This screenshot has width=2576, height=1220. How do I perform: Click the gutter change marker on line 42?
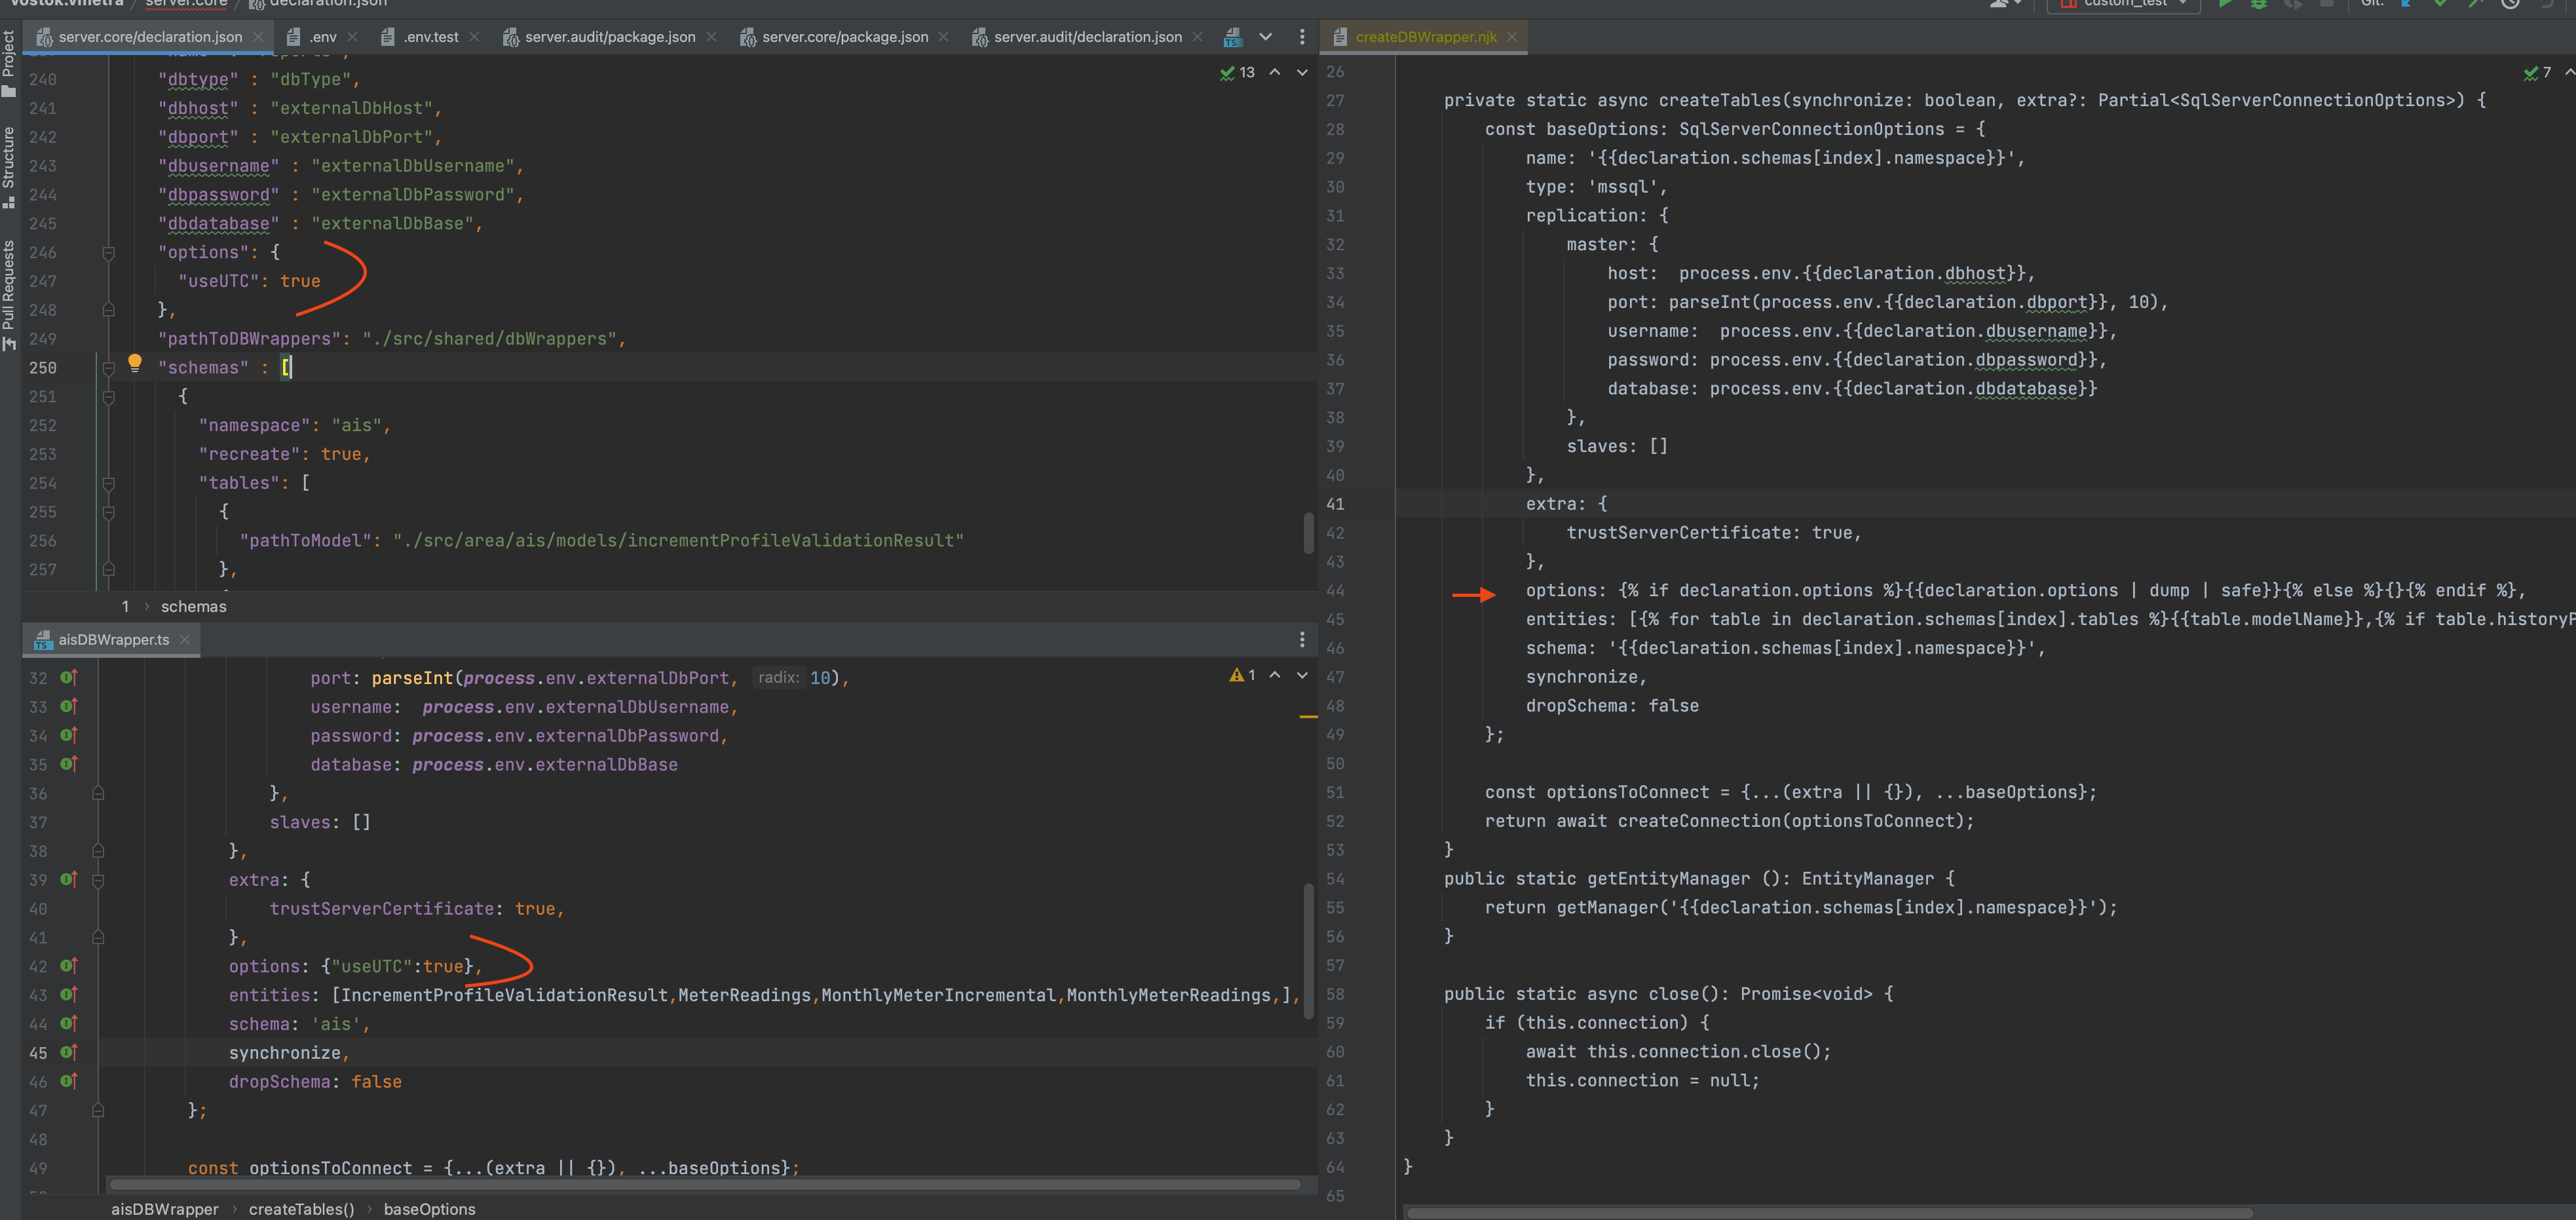pos(69,966)
